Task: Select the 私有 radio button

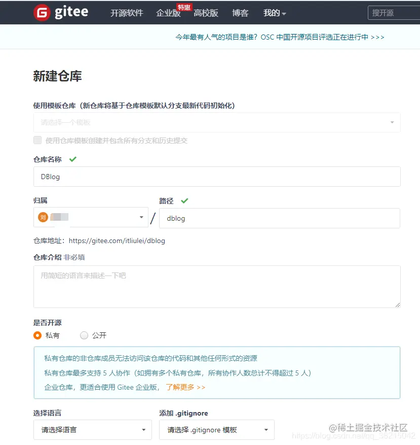Action: coord(37,335)
